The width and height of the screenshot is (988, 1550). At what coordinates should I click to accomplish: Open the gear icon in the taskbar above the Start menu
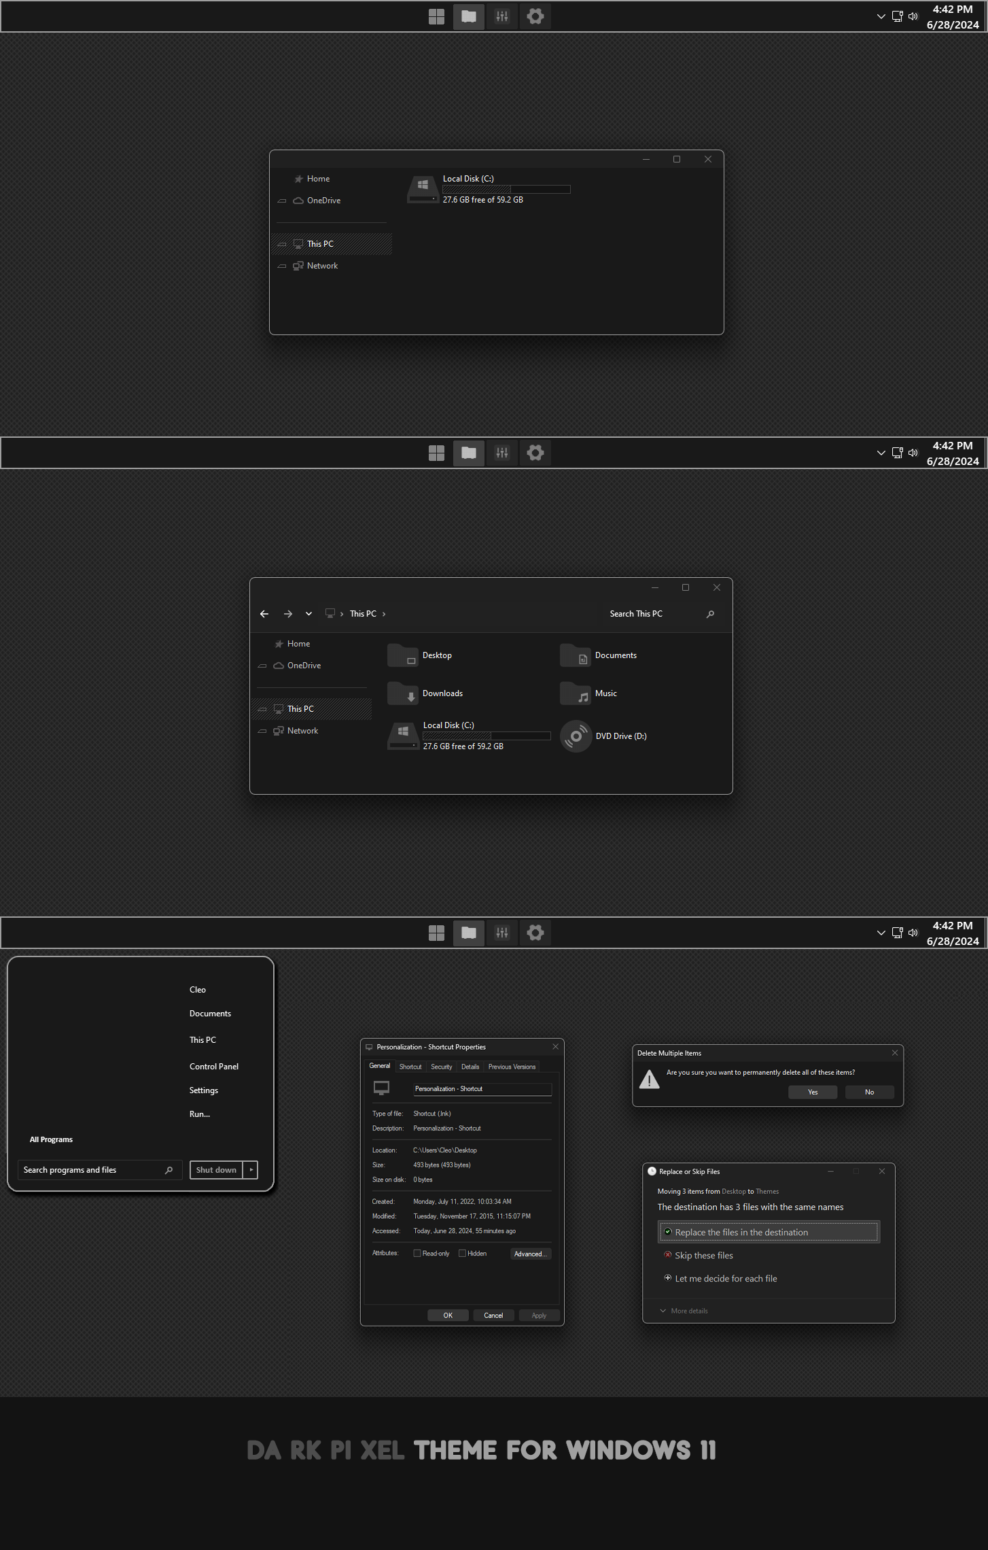click(x=535, y=933)
